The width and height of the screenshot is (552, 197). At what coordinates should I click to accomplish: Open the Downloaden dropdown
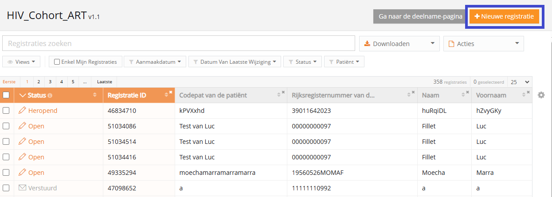point(399,43)
